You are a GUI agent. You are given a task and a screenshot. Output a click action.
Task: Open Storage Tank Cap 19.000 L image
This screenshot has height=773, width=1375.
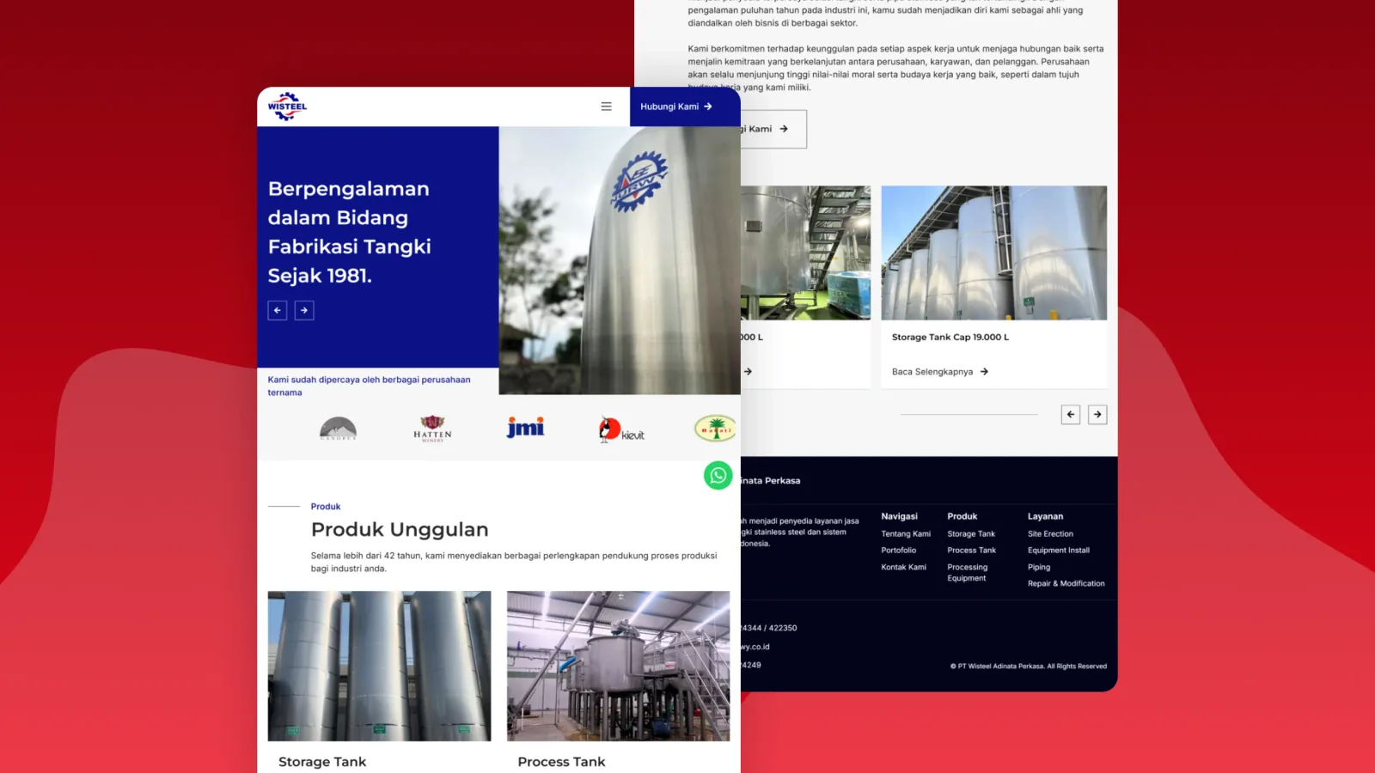(x=994, y=253)
